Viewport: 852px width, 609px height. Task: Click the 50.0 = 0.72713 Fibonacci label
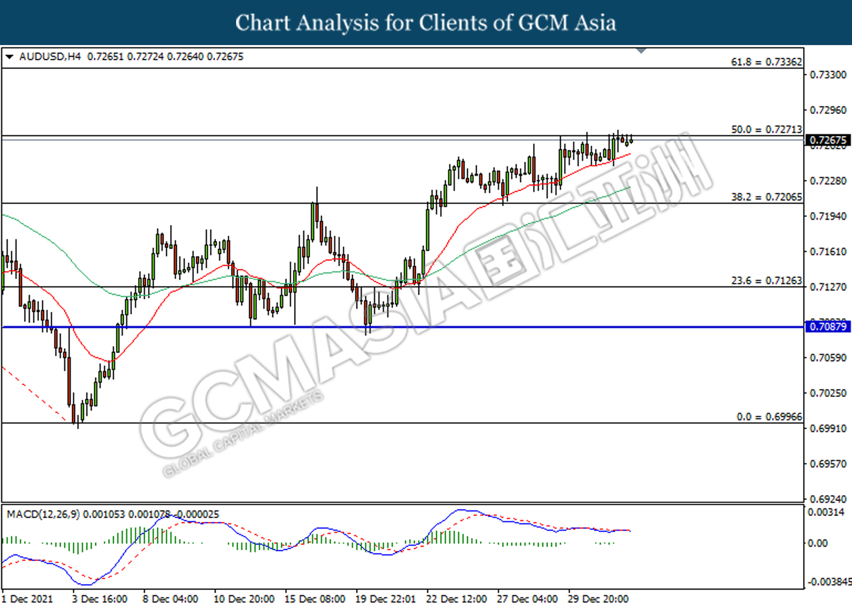point(766,130)
